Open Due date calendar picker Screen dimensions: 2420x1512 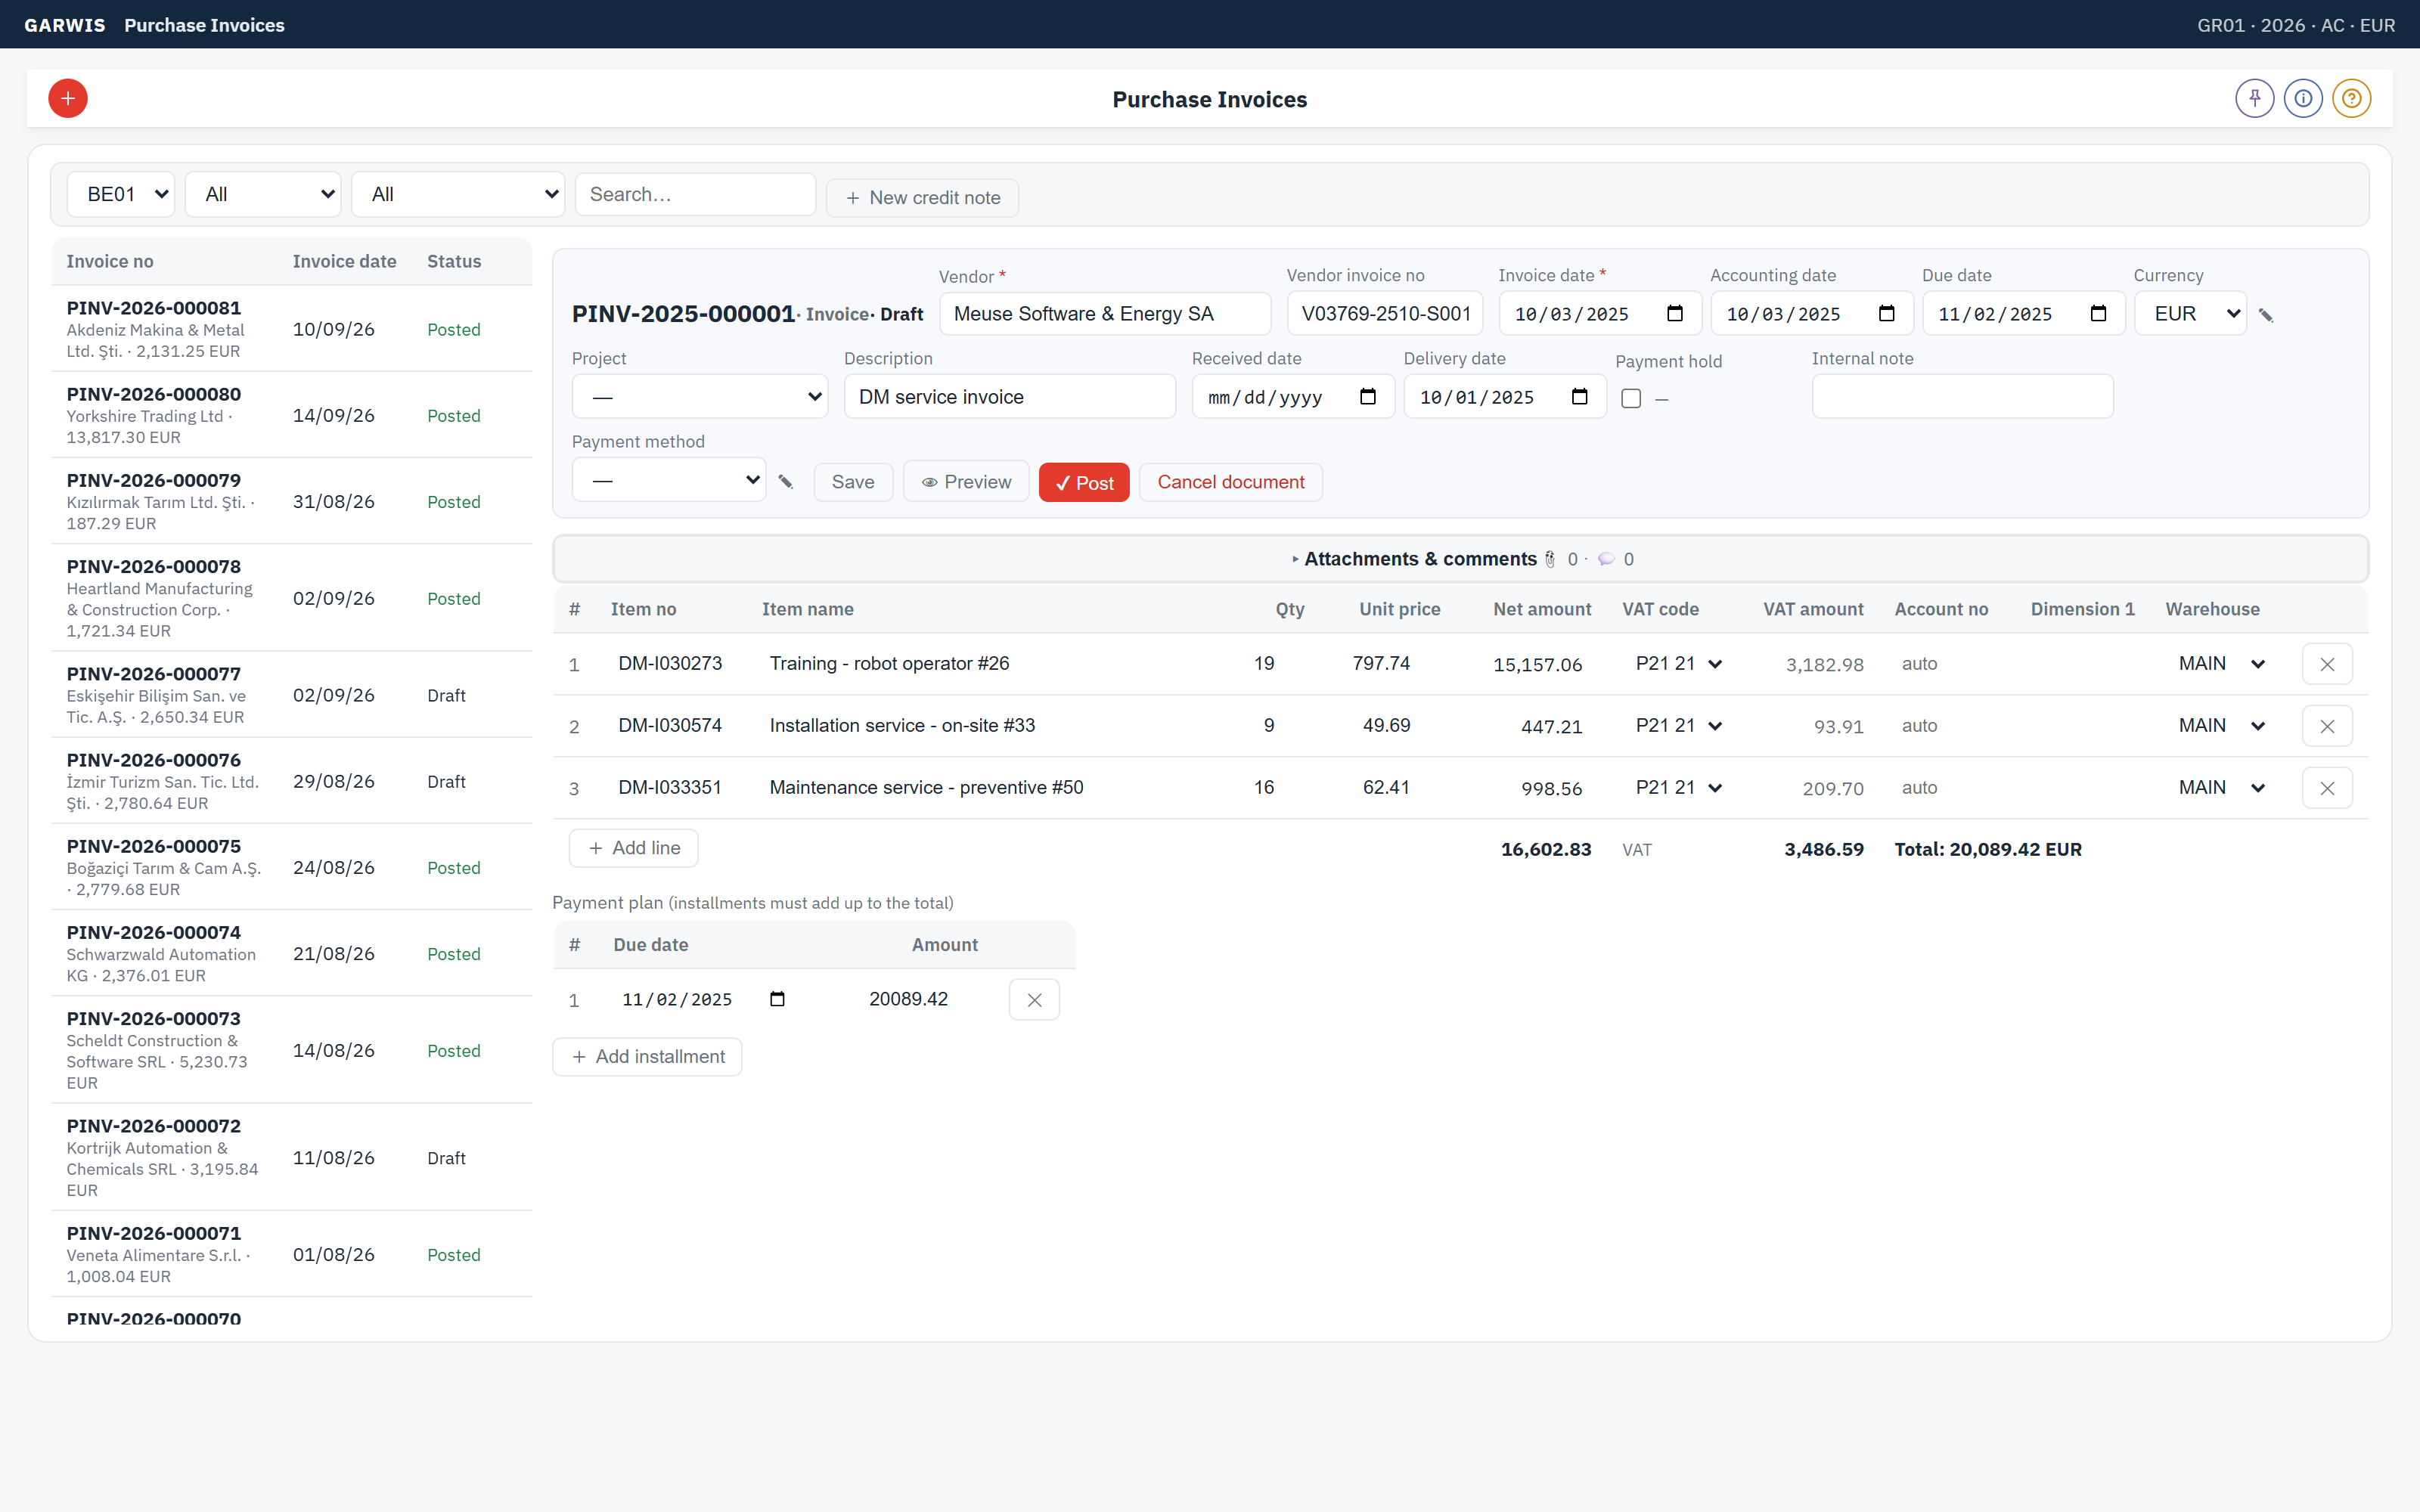(2099, 314)
